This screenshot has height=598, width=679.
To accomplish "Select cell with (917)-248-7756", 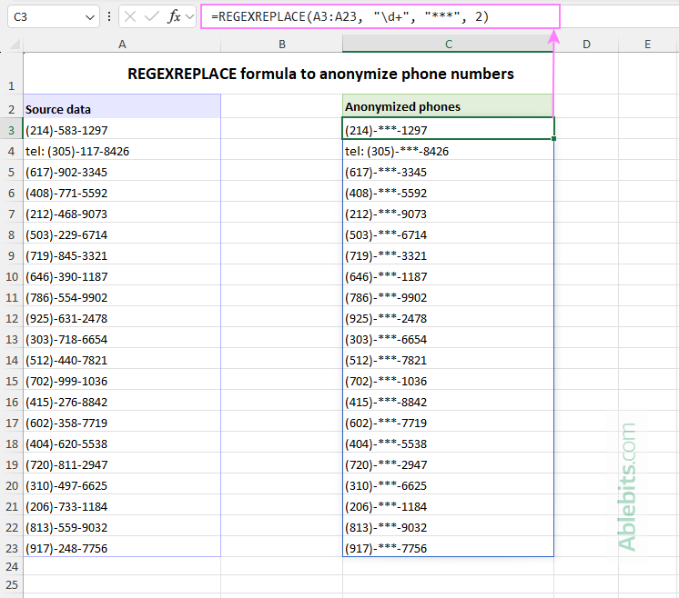I will click(122, 546).
